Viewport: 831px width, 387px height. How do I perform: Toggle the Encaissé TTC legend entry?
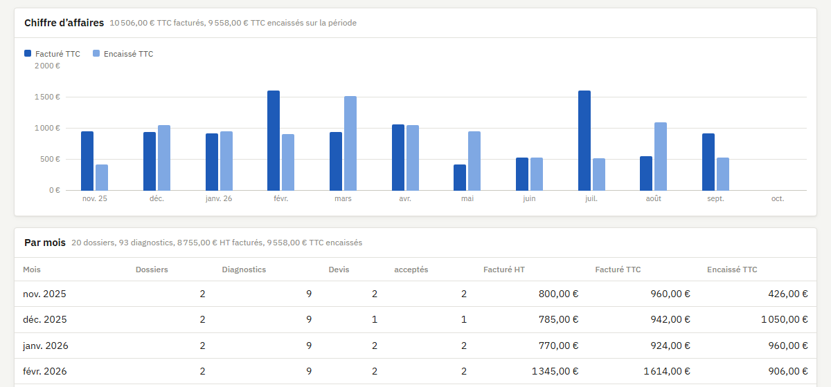[123, 54]
